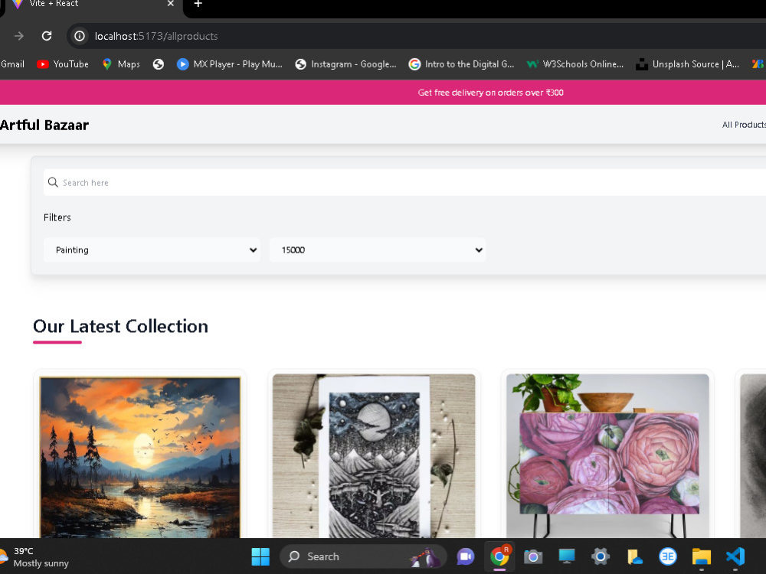This screenshot has height=574, width=766.
Task: Open the Unsplash Source bookmark
Action: pyautogui.click(x=687, y=64)
